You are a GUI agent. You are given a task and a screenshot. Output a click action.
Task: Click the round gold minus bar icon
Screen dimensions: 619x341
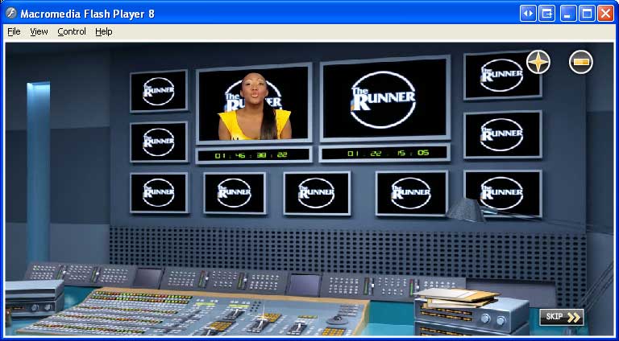click(x=580, y=62)
